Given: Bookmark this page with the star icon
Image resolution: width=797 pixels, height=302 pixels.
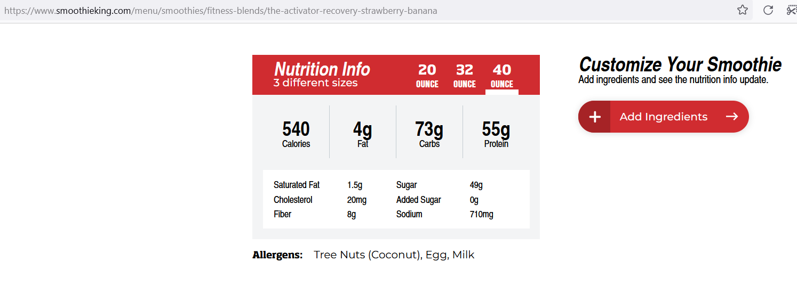Looking at the screenshot, I should 742,10.
